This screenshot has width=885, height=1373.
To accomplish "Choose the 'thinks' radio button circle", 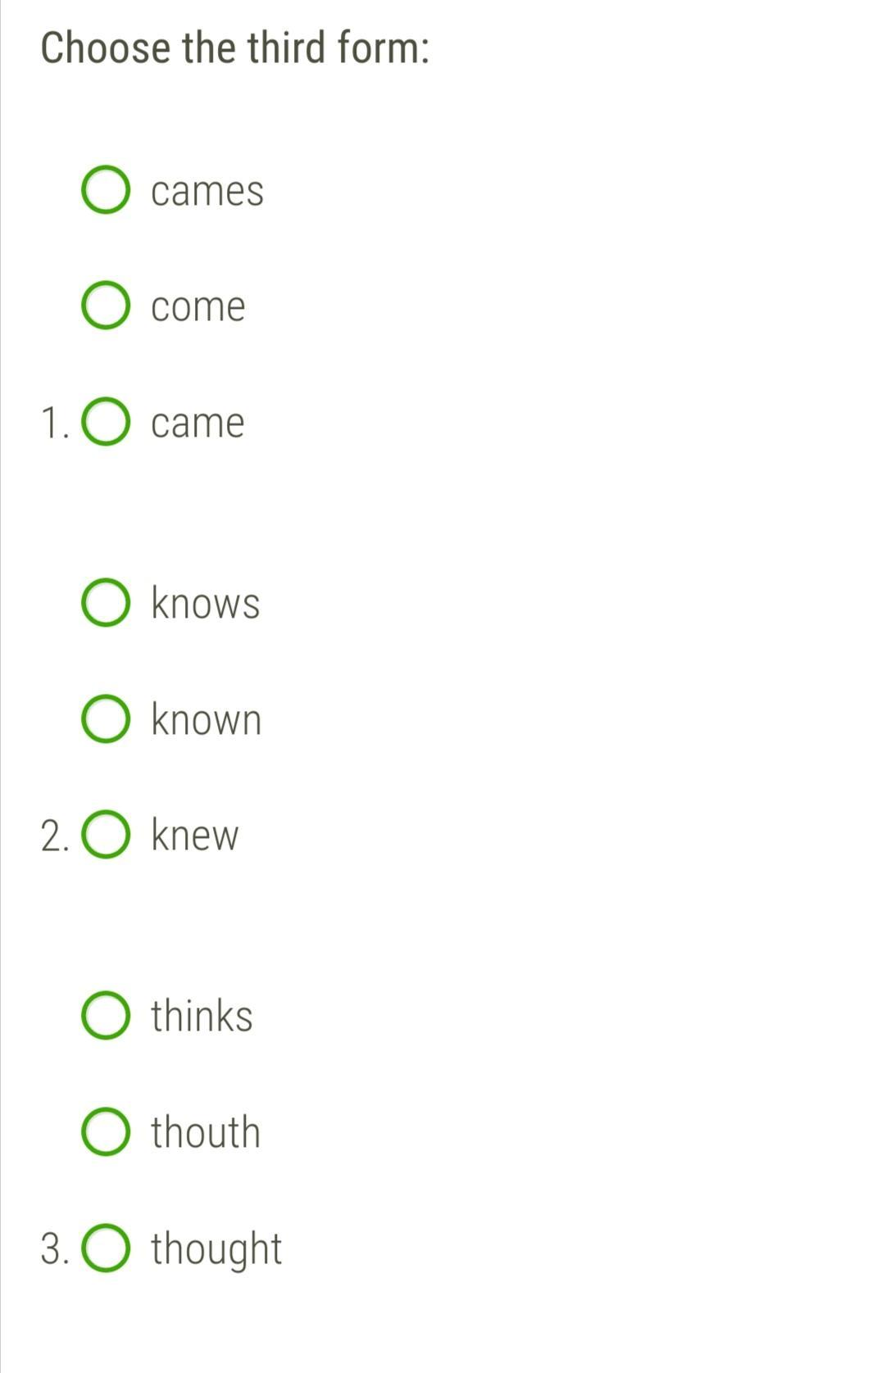I will coord(106,1016).
